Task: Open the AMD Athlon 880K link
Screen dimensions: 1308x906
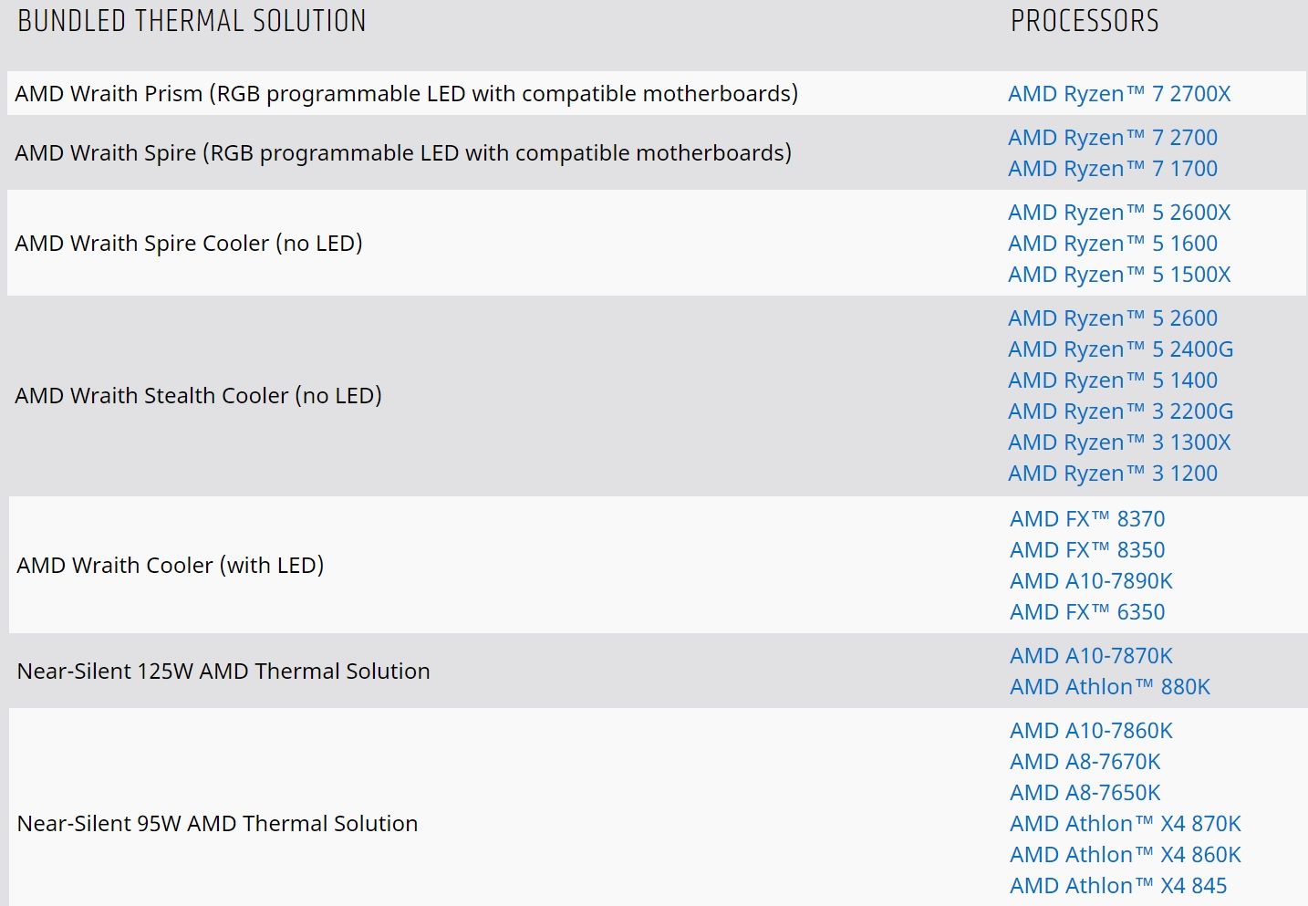Action: [x=1110, y=687]
